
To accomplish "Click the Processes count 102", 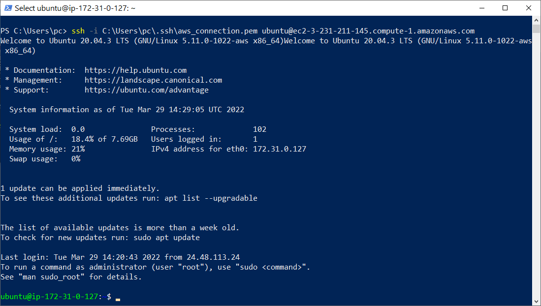I will pos(259,129).
